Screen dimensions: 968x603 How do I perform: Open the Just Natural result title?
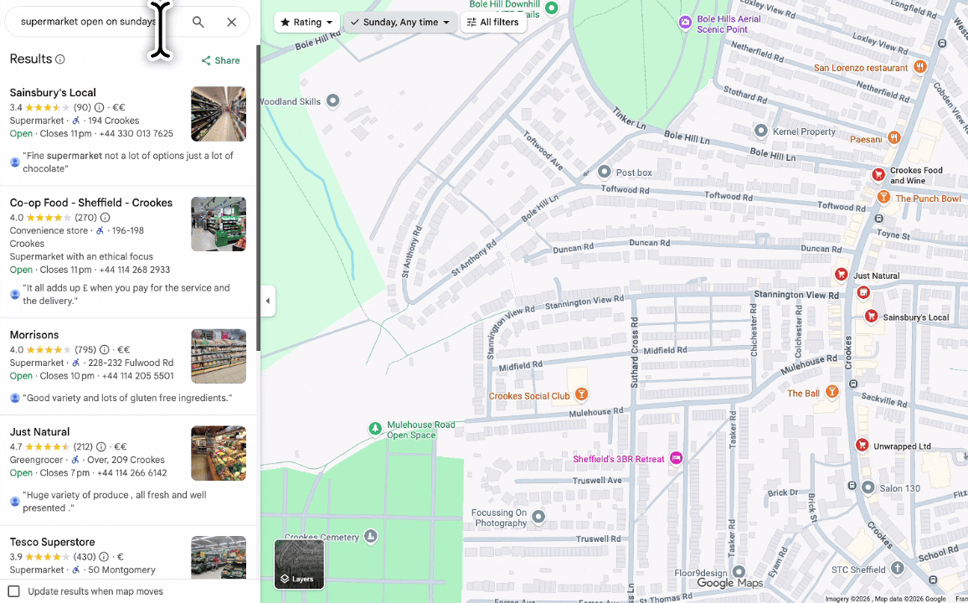point(39,431)
